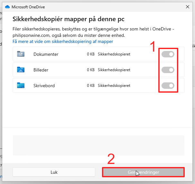Viewport: 195px width, 184px height.
Task: Select the Skrivebord folder name
Action: click(x=44, y=86)
